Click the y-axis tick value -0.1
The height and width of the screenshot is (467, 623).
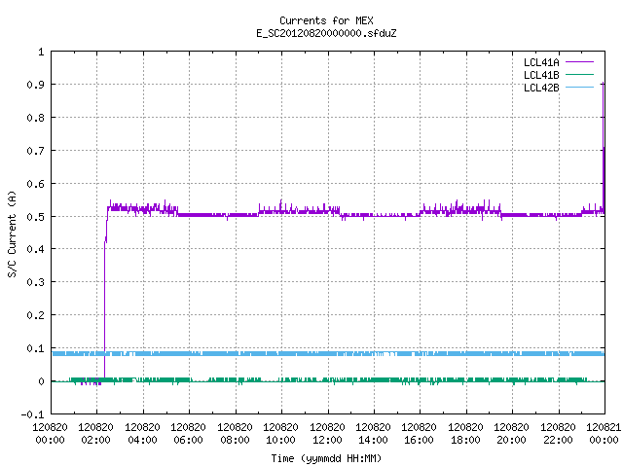(x=32, y=414)
